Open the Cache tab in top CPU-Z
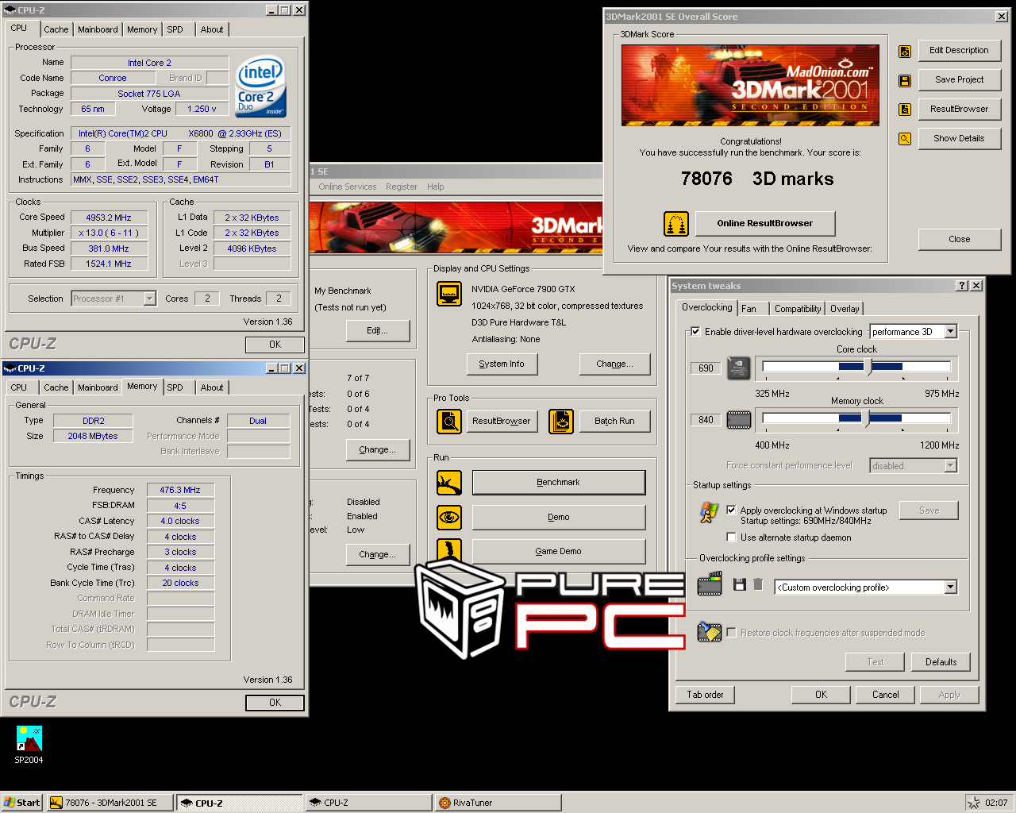Image resolution: width=1016 pixels, height=813 pixels. [x=56, y=29]
